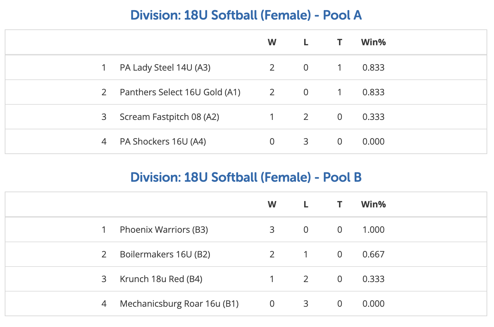This screenshot has height=327, width=494.
Task: Click Pool B T column header
Action: coord(340,204)
